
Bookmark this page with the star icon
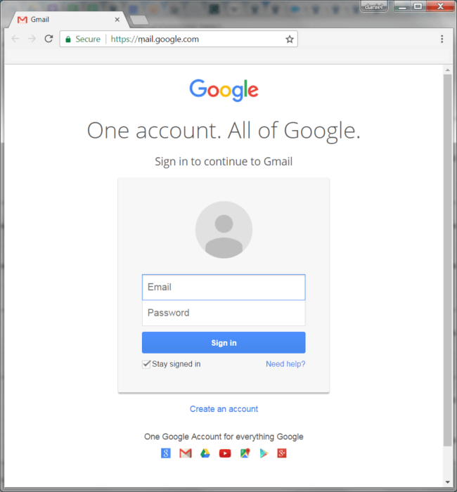click(290, 39)
